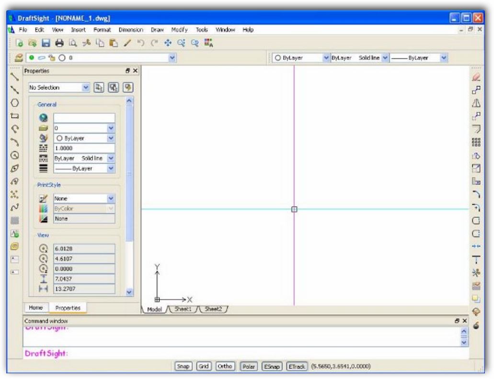Viewport: 494px width, 381px height.
Task: Click the Properties panel scrollbar down arrow
Action: (129, 292)
